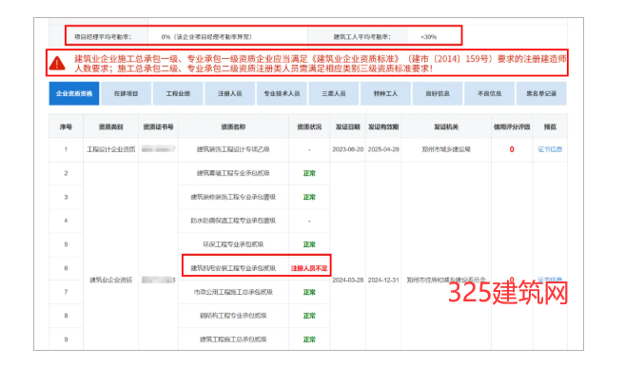Image resolution: width=625 pixels, height=368 pixels.
Task: Click the 发证机关 column header
Action: point(446,126)
